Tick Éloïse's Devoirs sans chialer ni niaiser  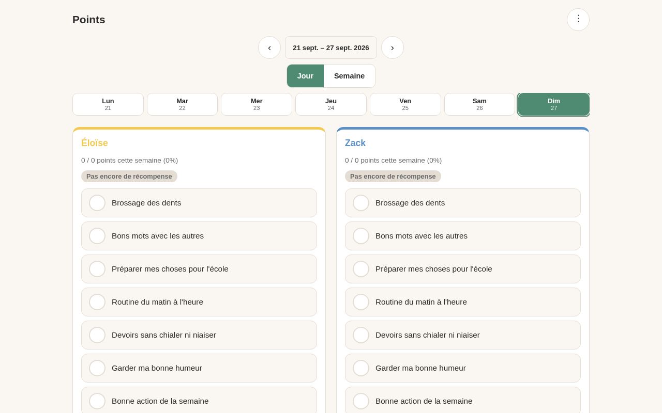click(97, 335)
